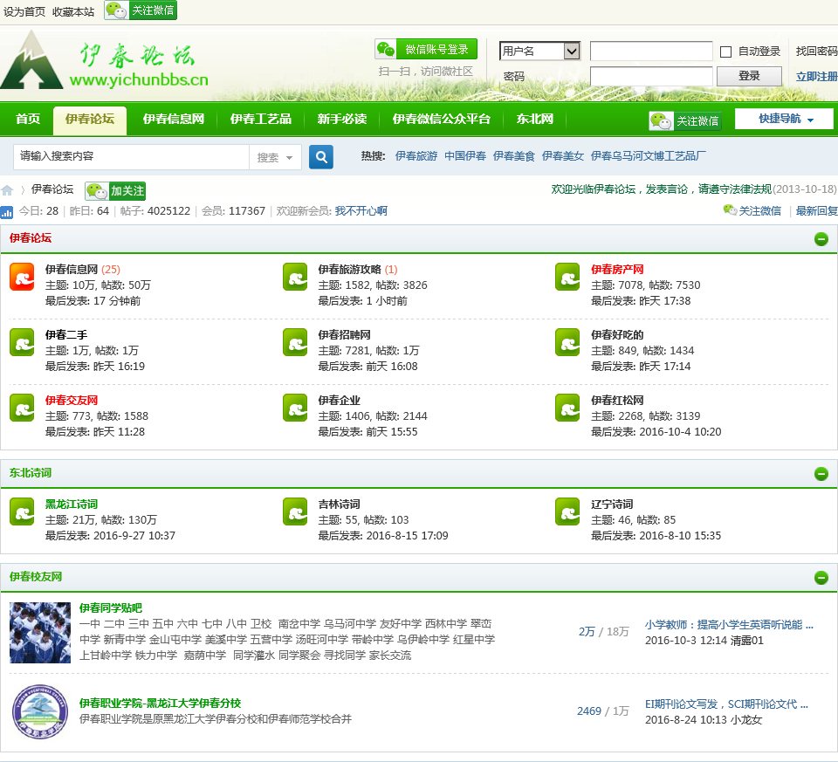Open the 用户名 login type dropdown
This screenshot has width=838, height=762.
[539, 51]
